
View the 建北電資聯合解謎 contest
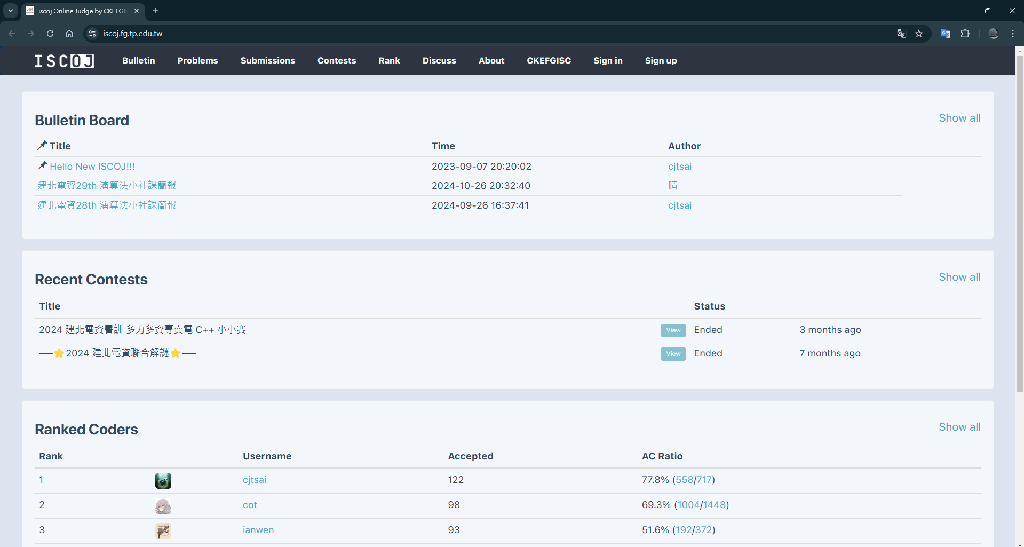(x=673, y=354)
